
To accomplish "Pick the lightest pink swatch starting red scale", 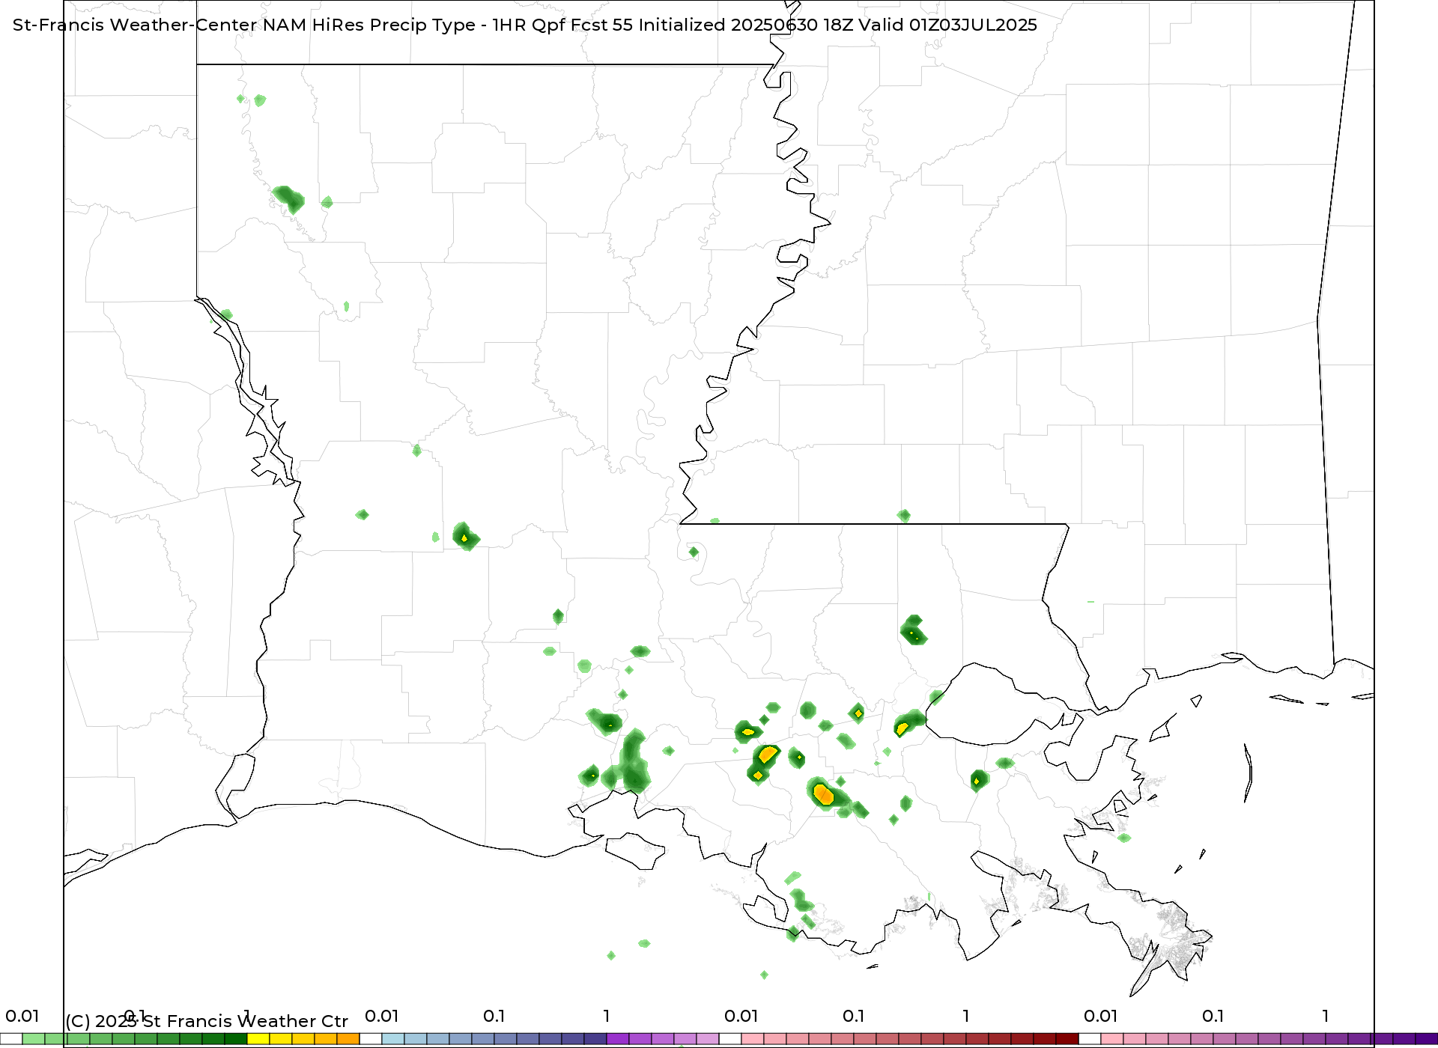I will [x=753, y=1039].
